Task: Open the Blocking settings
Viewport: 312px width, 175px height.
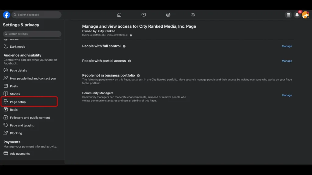Action: coord(16,133)
